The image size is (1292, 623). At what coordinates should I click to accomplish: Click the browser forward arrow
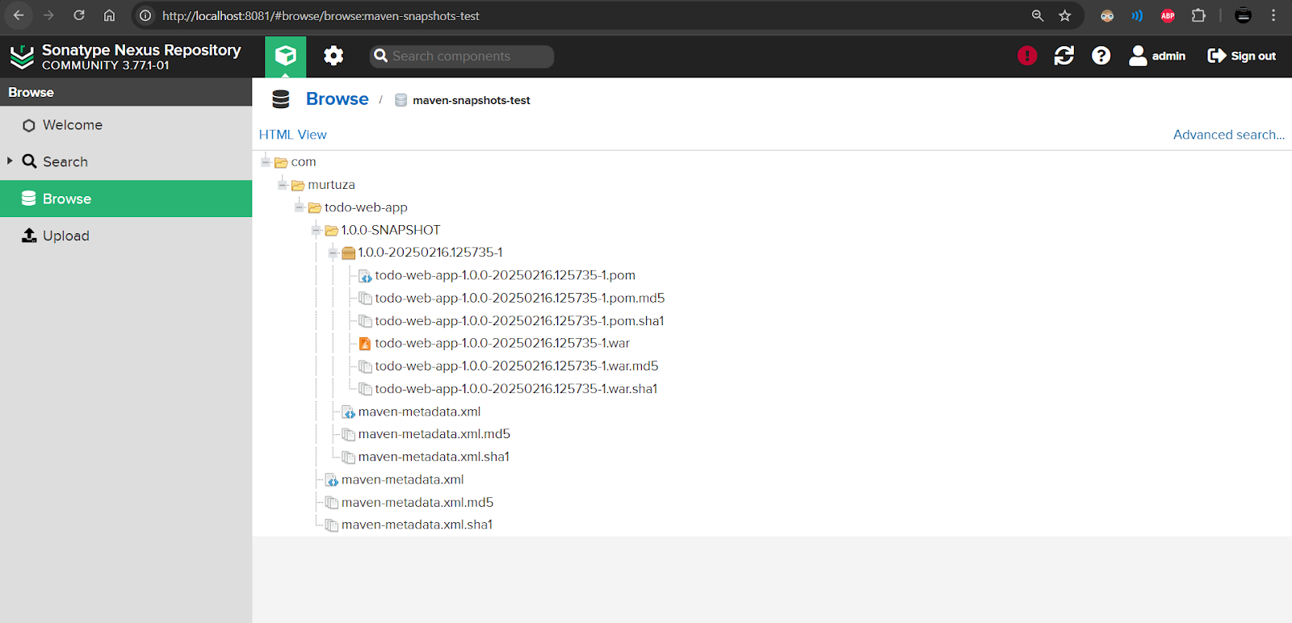[x=48, y=15]
